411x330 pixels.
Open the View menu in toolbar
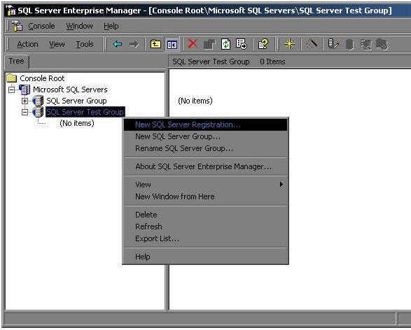pos(57,45)
